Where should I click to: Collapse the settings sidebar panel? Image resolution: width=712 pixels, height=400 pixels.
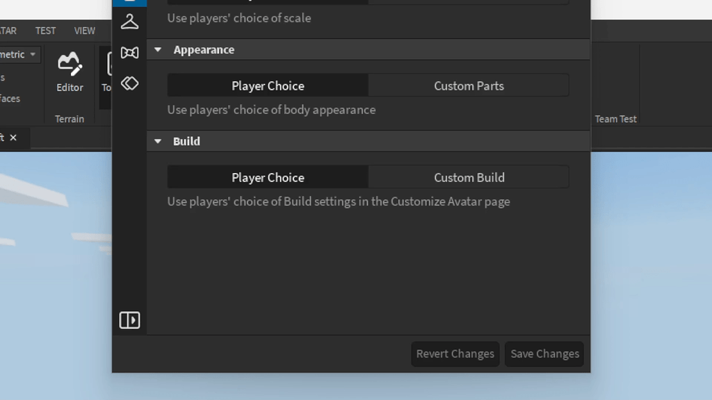[x=129, y=320]
